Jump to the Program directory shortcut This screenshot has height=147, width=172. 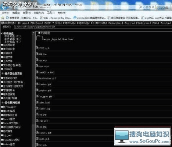(x=23, y=23)
